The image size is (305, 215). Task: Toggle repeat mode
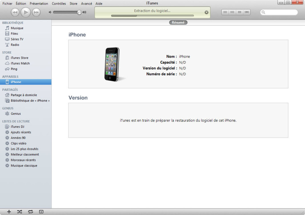point(30,212)
